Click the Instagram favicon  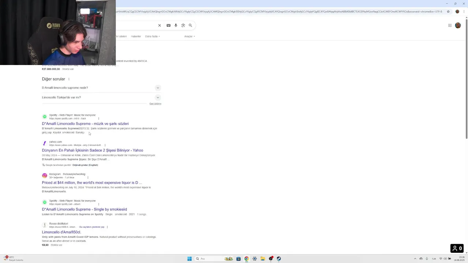click(x=45, y=176)
